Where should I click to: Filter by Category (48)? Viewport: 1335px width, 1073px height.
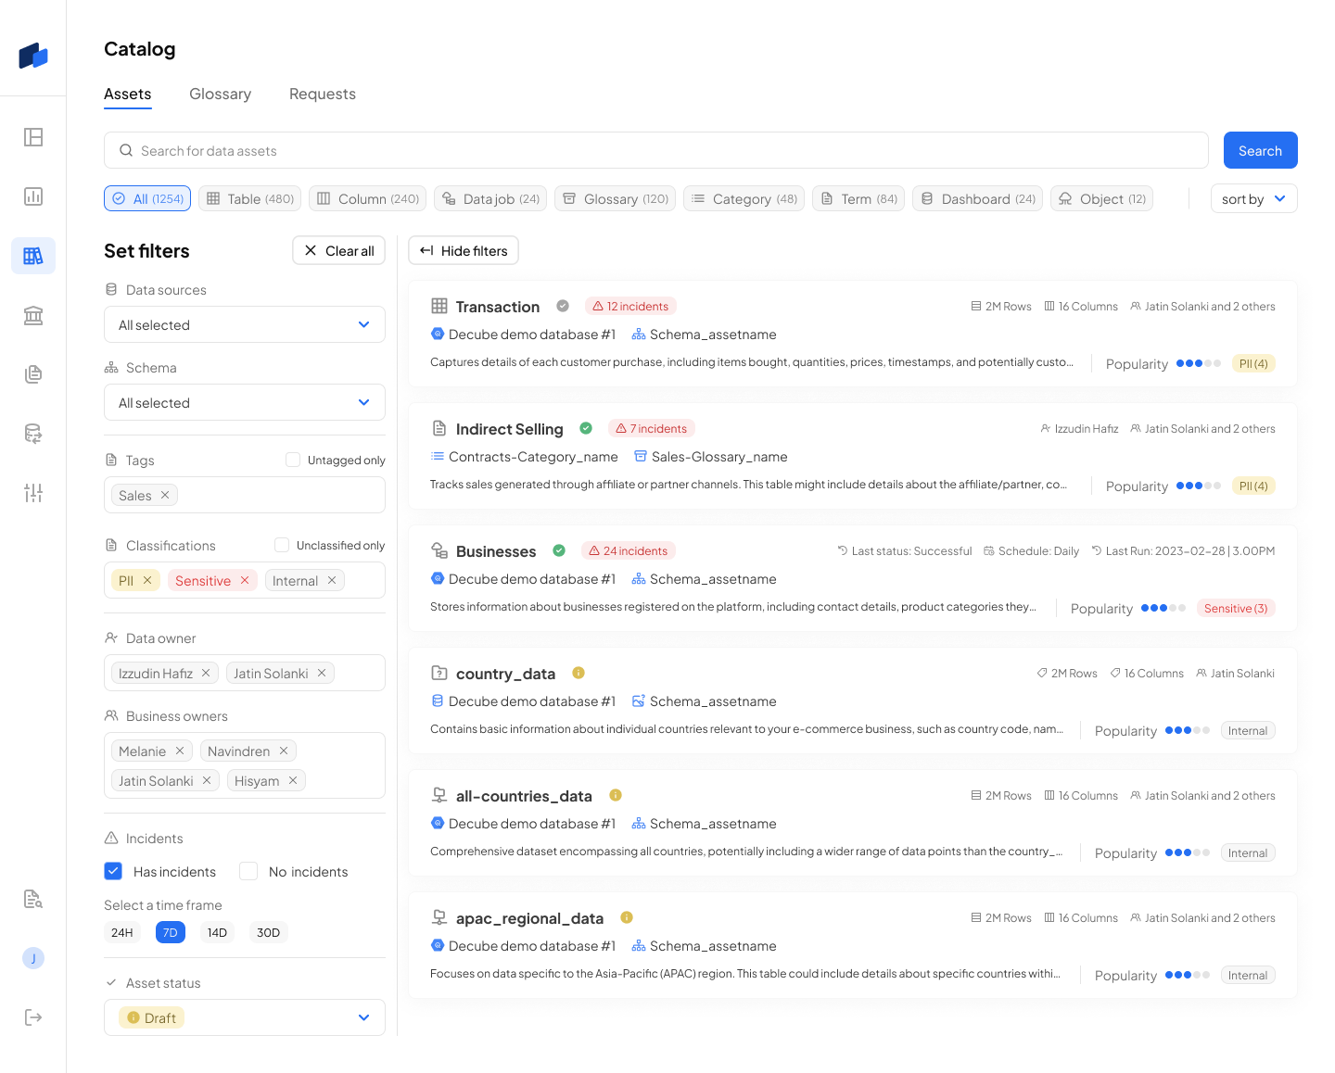click(744, 198)
